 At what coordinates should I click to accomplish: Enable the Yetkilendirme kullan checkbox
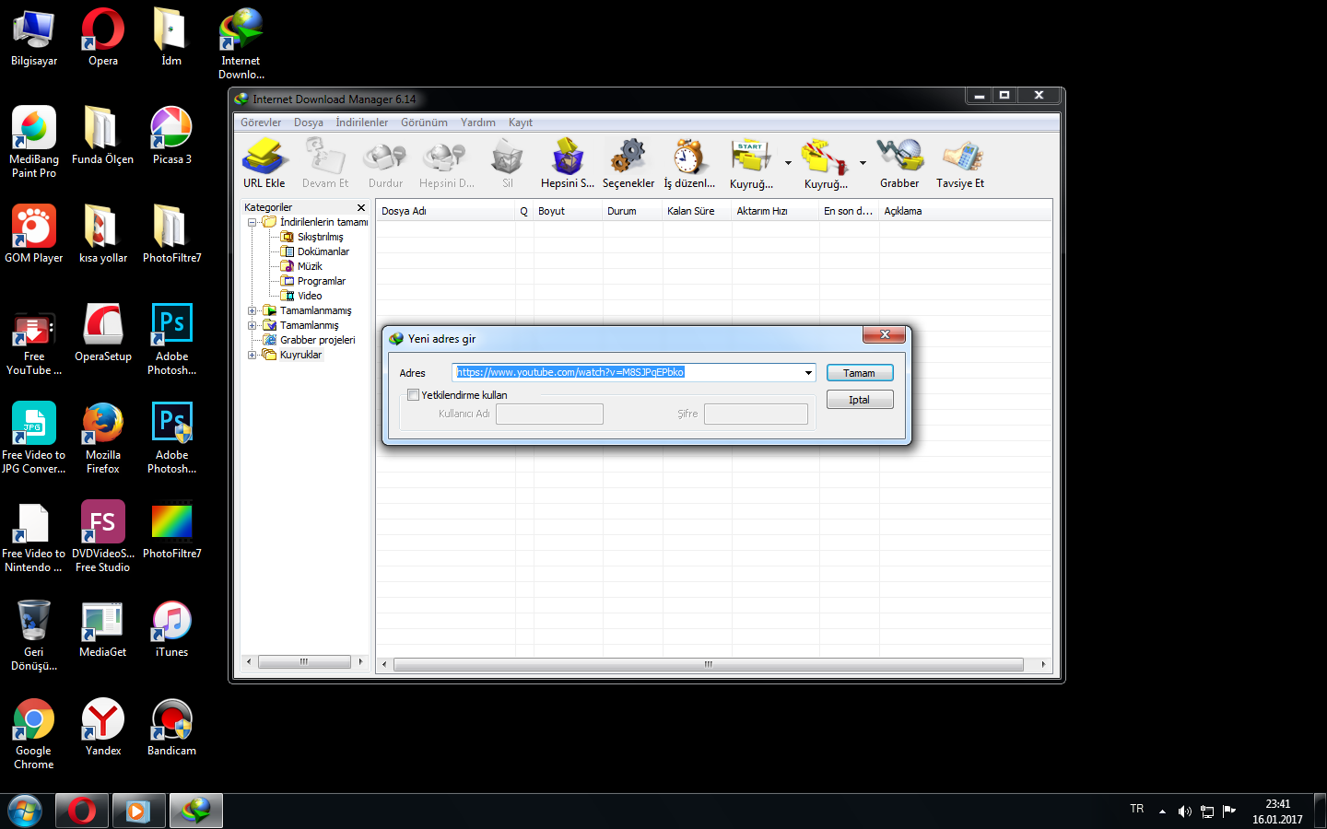(413, 395)
